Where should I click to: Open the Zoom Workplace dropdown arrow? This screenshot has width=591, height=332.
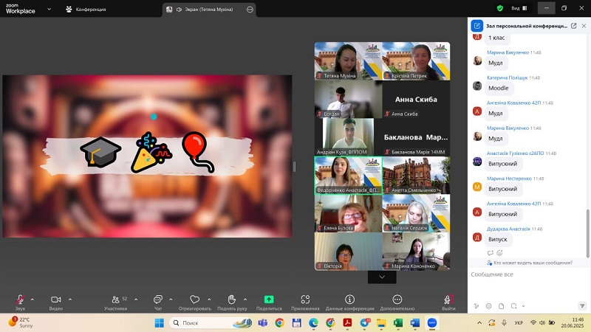(x=49, y=9)
